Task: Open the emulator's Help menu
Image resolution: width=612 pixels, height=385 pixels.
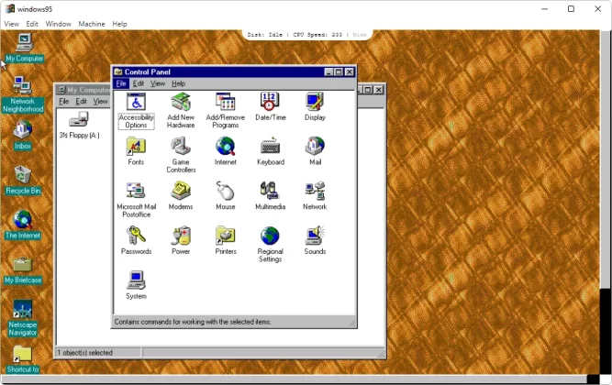Action: pos(119,24)
